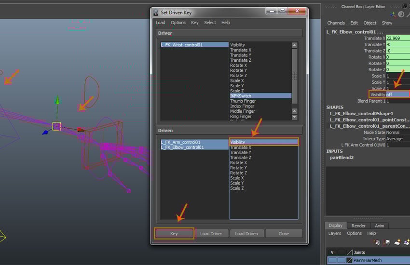Toggle visibility box of PainNHairMesh layer
The height and width of the screenshot is (265, 410).
[332, 260]
